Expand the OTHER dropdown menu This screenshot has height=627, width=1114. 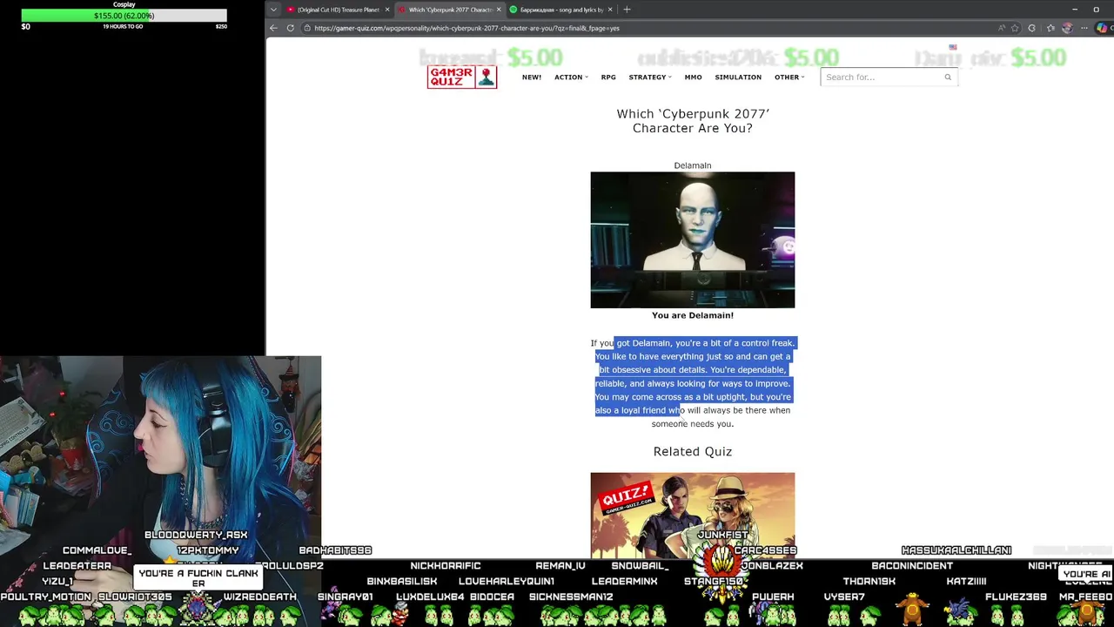point(789,78)
